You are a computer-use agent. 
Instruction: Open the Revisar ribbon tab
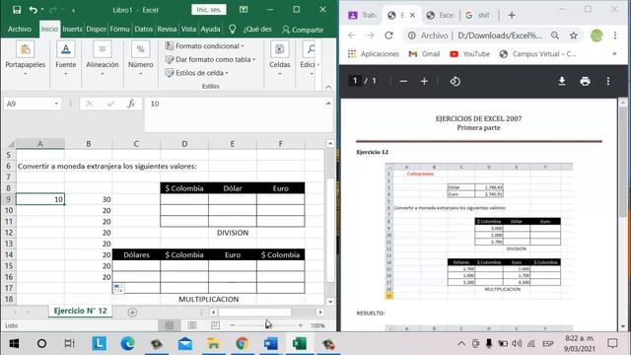pos(167,29)
